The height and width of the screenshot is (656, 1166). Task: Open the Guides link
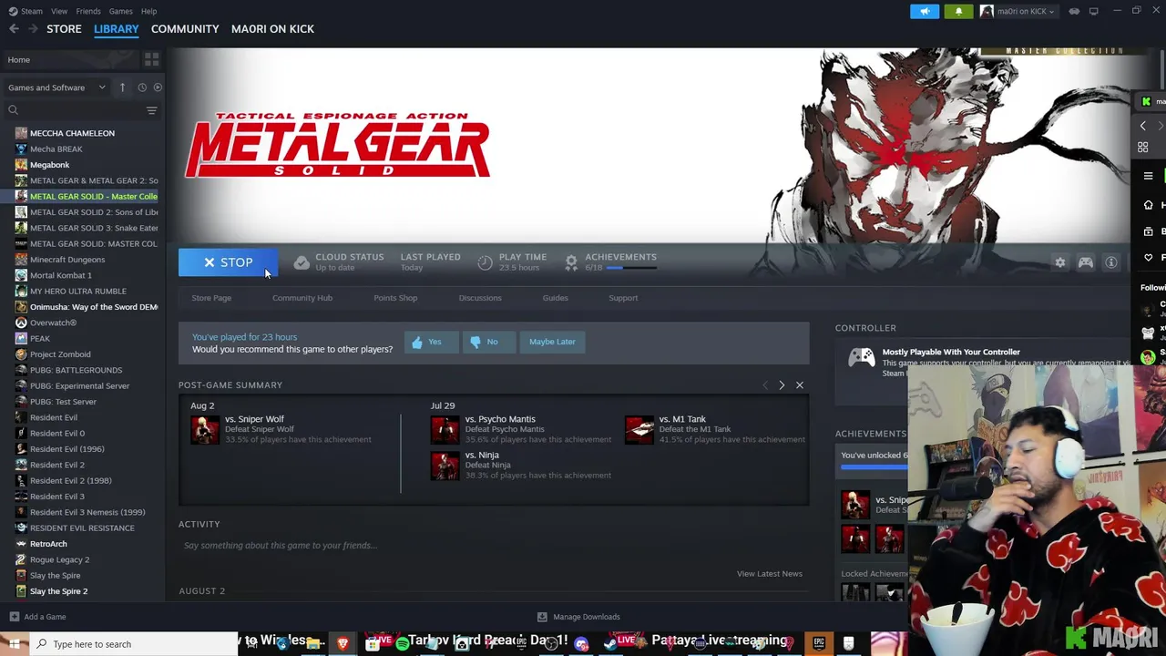(555, 298)
